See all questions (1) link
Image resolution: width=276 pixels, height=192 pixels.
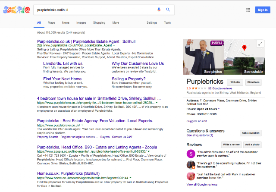point(200,135)
